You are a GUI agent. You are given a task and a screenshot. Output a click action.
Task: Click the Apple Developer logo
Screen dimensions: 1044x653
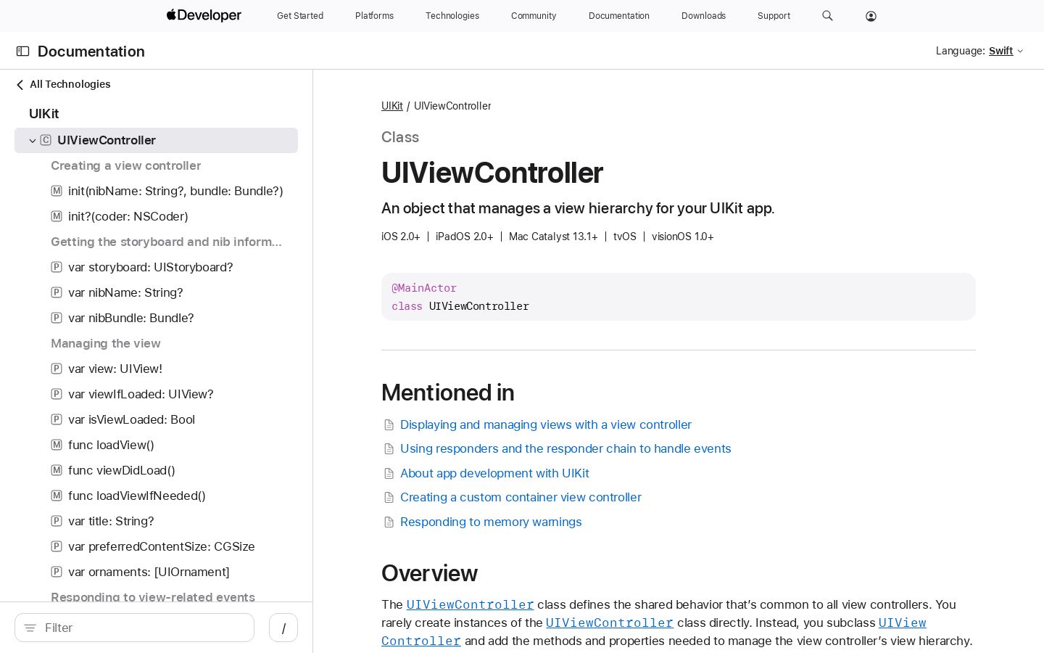[x=204, y=15]
